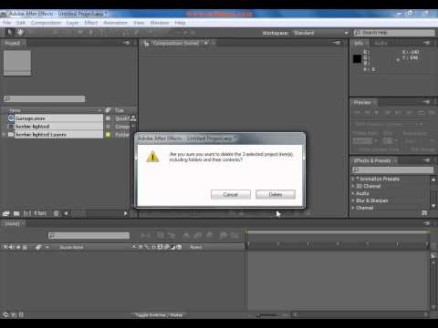
Task: Click the QuickTime icon of Garage.mov
Action: [11, 118]
